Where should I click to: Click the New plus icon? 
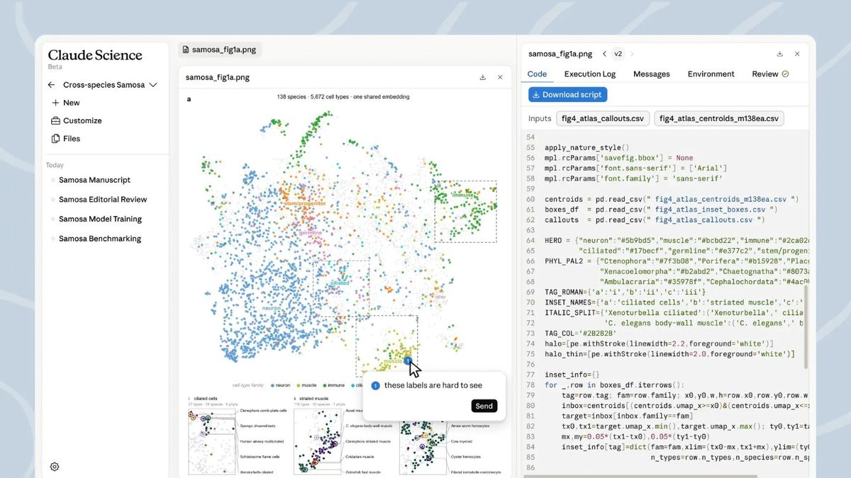coord(55,103)
